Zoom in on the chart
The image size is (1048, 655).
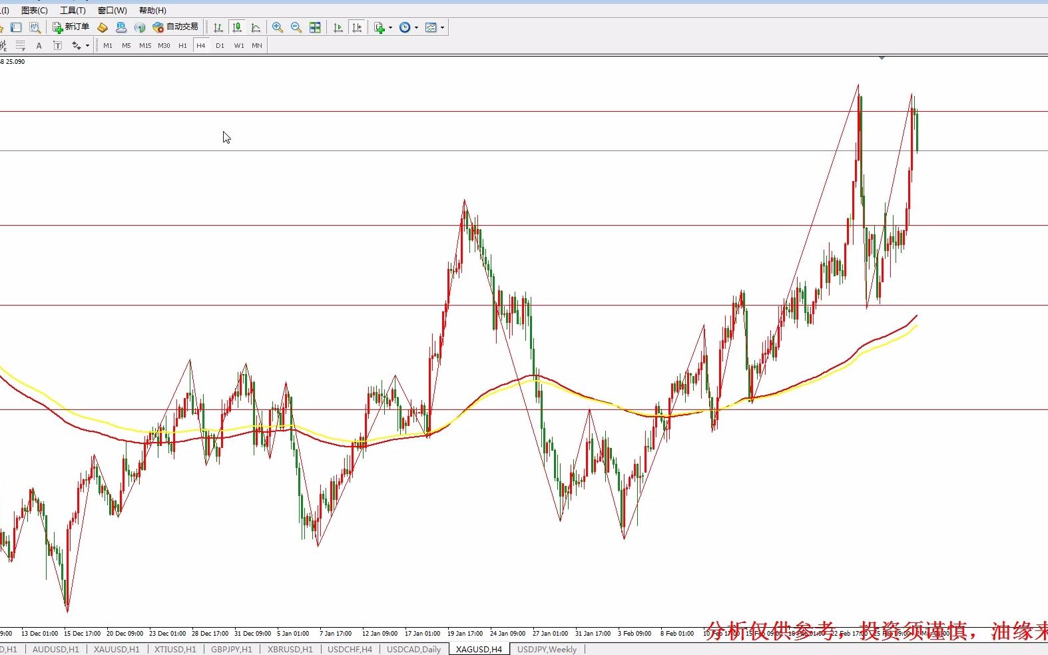click(278, 27)
